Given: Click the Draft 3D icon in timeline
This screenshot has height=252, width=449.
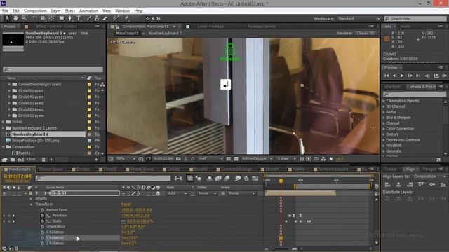Looking at the screenshot, I should (199, 178).
